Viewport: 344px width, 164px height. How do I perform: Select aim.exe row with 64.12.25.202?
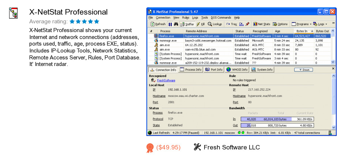pyautogui.click(x=239, y=45)
